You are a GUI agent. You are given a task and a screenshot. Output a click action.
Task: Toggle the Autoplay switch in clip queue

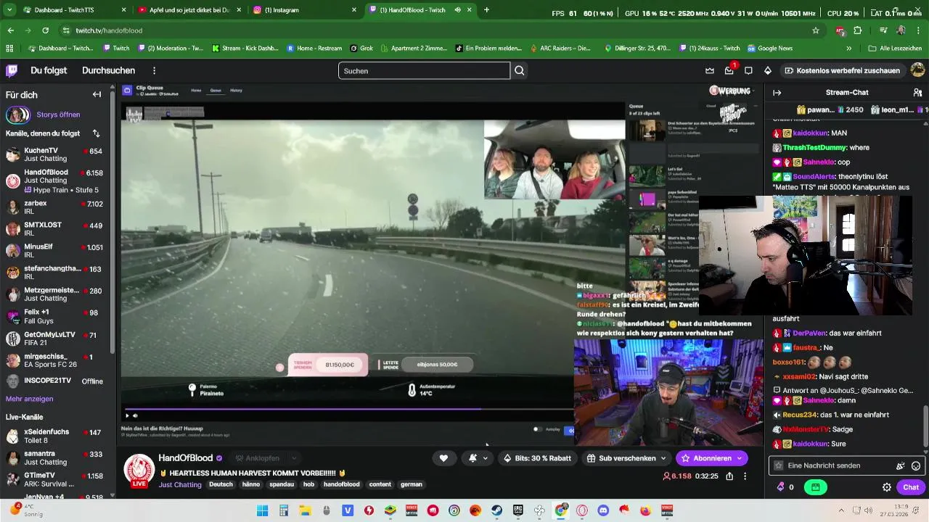click(538, 429)
